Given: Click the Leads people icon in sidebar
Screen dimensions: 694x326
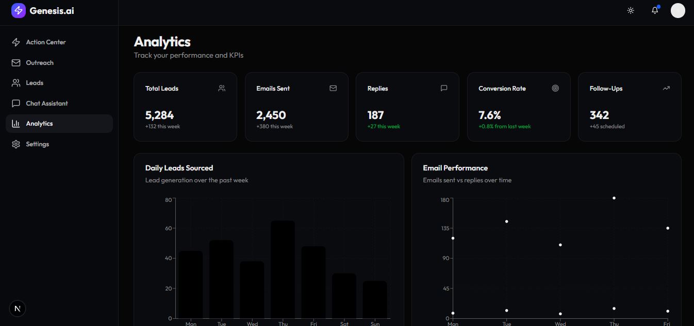Looking at the screenshot, I should (16, 83).
